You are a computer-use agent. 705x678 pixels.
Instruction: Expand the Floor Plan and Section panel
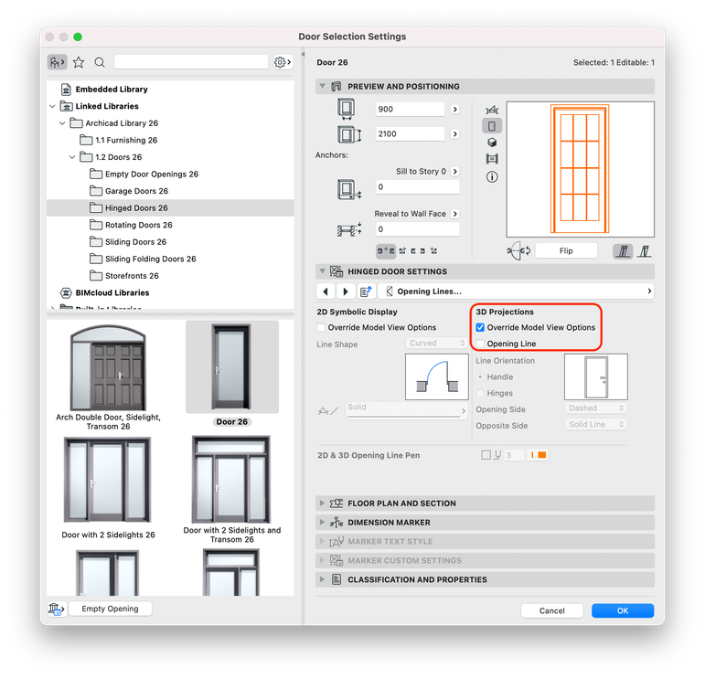click(x=322, y=503)
